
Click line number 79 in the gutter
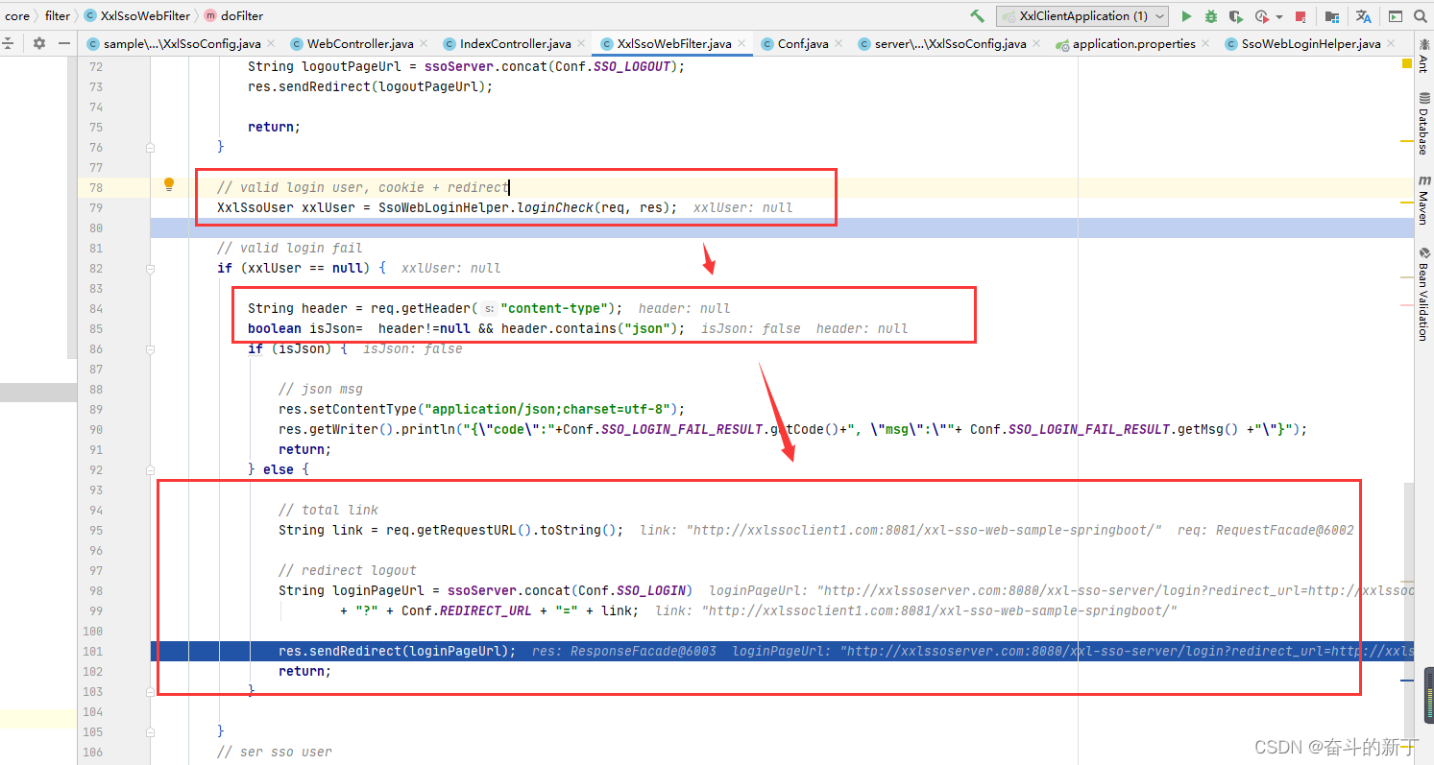(x=95, y=207)
